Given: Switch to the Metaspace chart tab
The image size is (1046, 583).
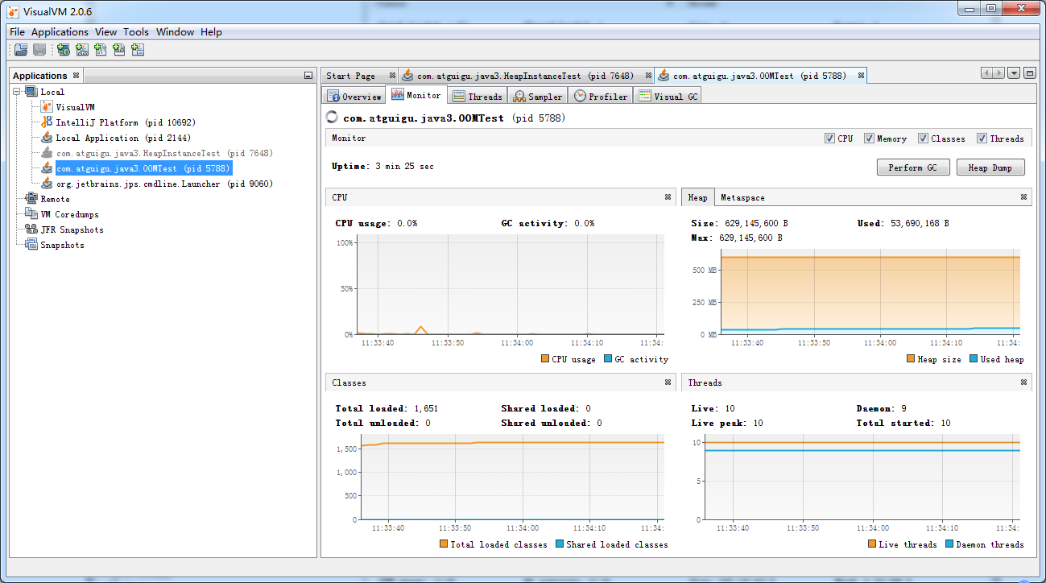Looking at the screenshot, I should (x=742, y=197).
